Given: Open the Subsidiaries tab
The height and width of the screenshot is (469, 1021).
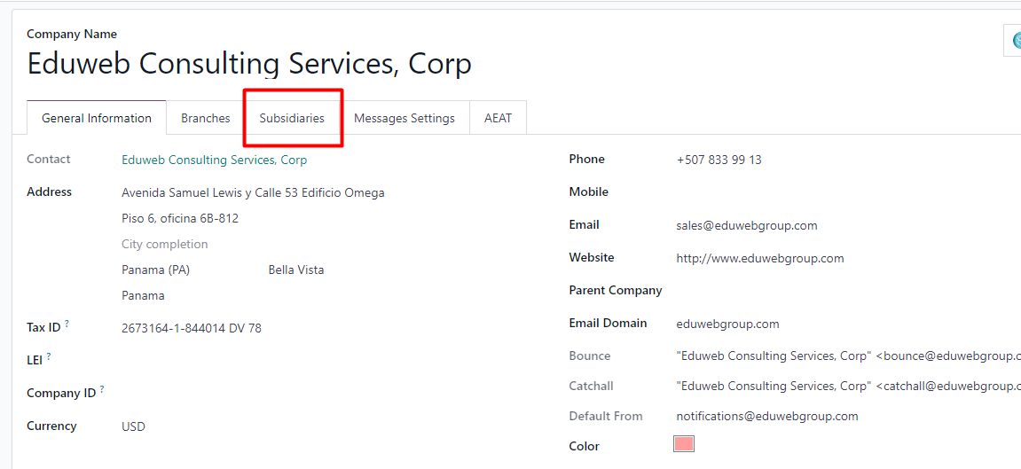Looking at the screenshot, I should [x=292, y=118].
